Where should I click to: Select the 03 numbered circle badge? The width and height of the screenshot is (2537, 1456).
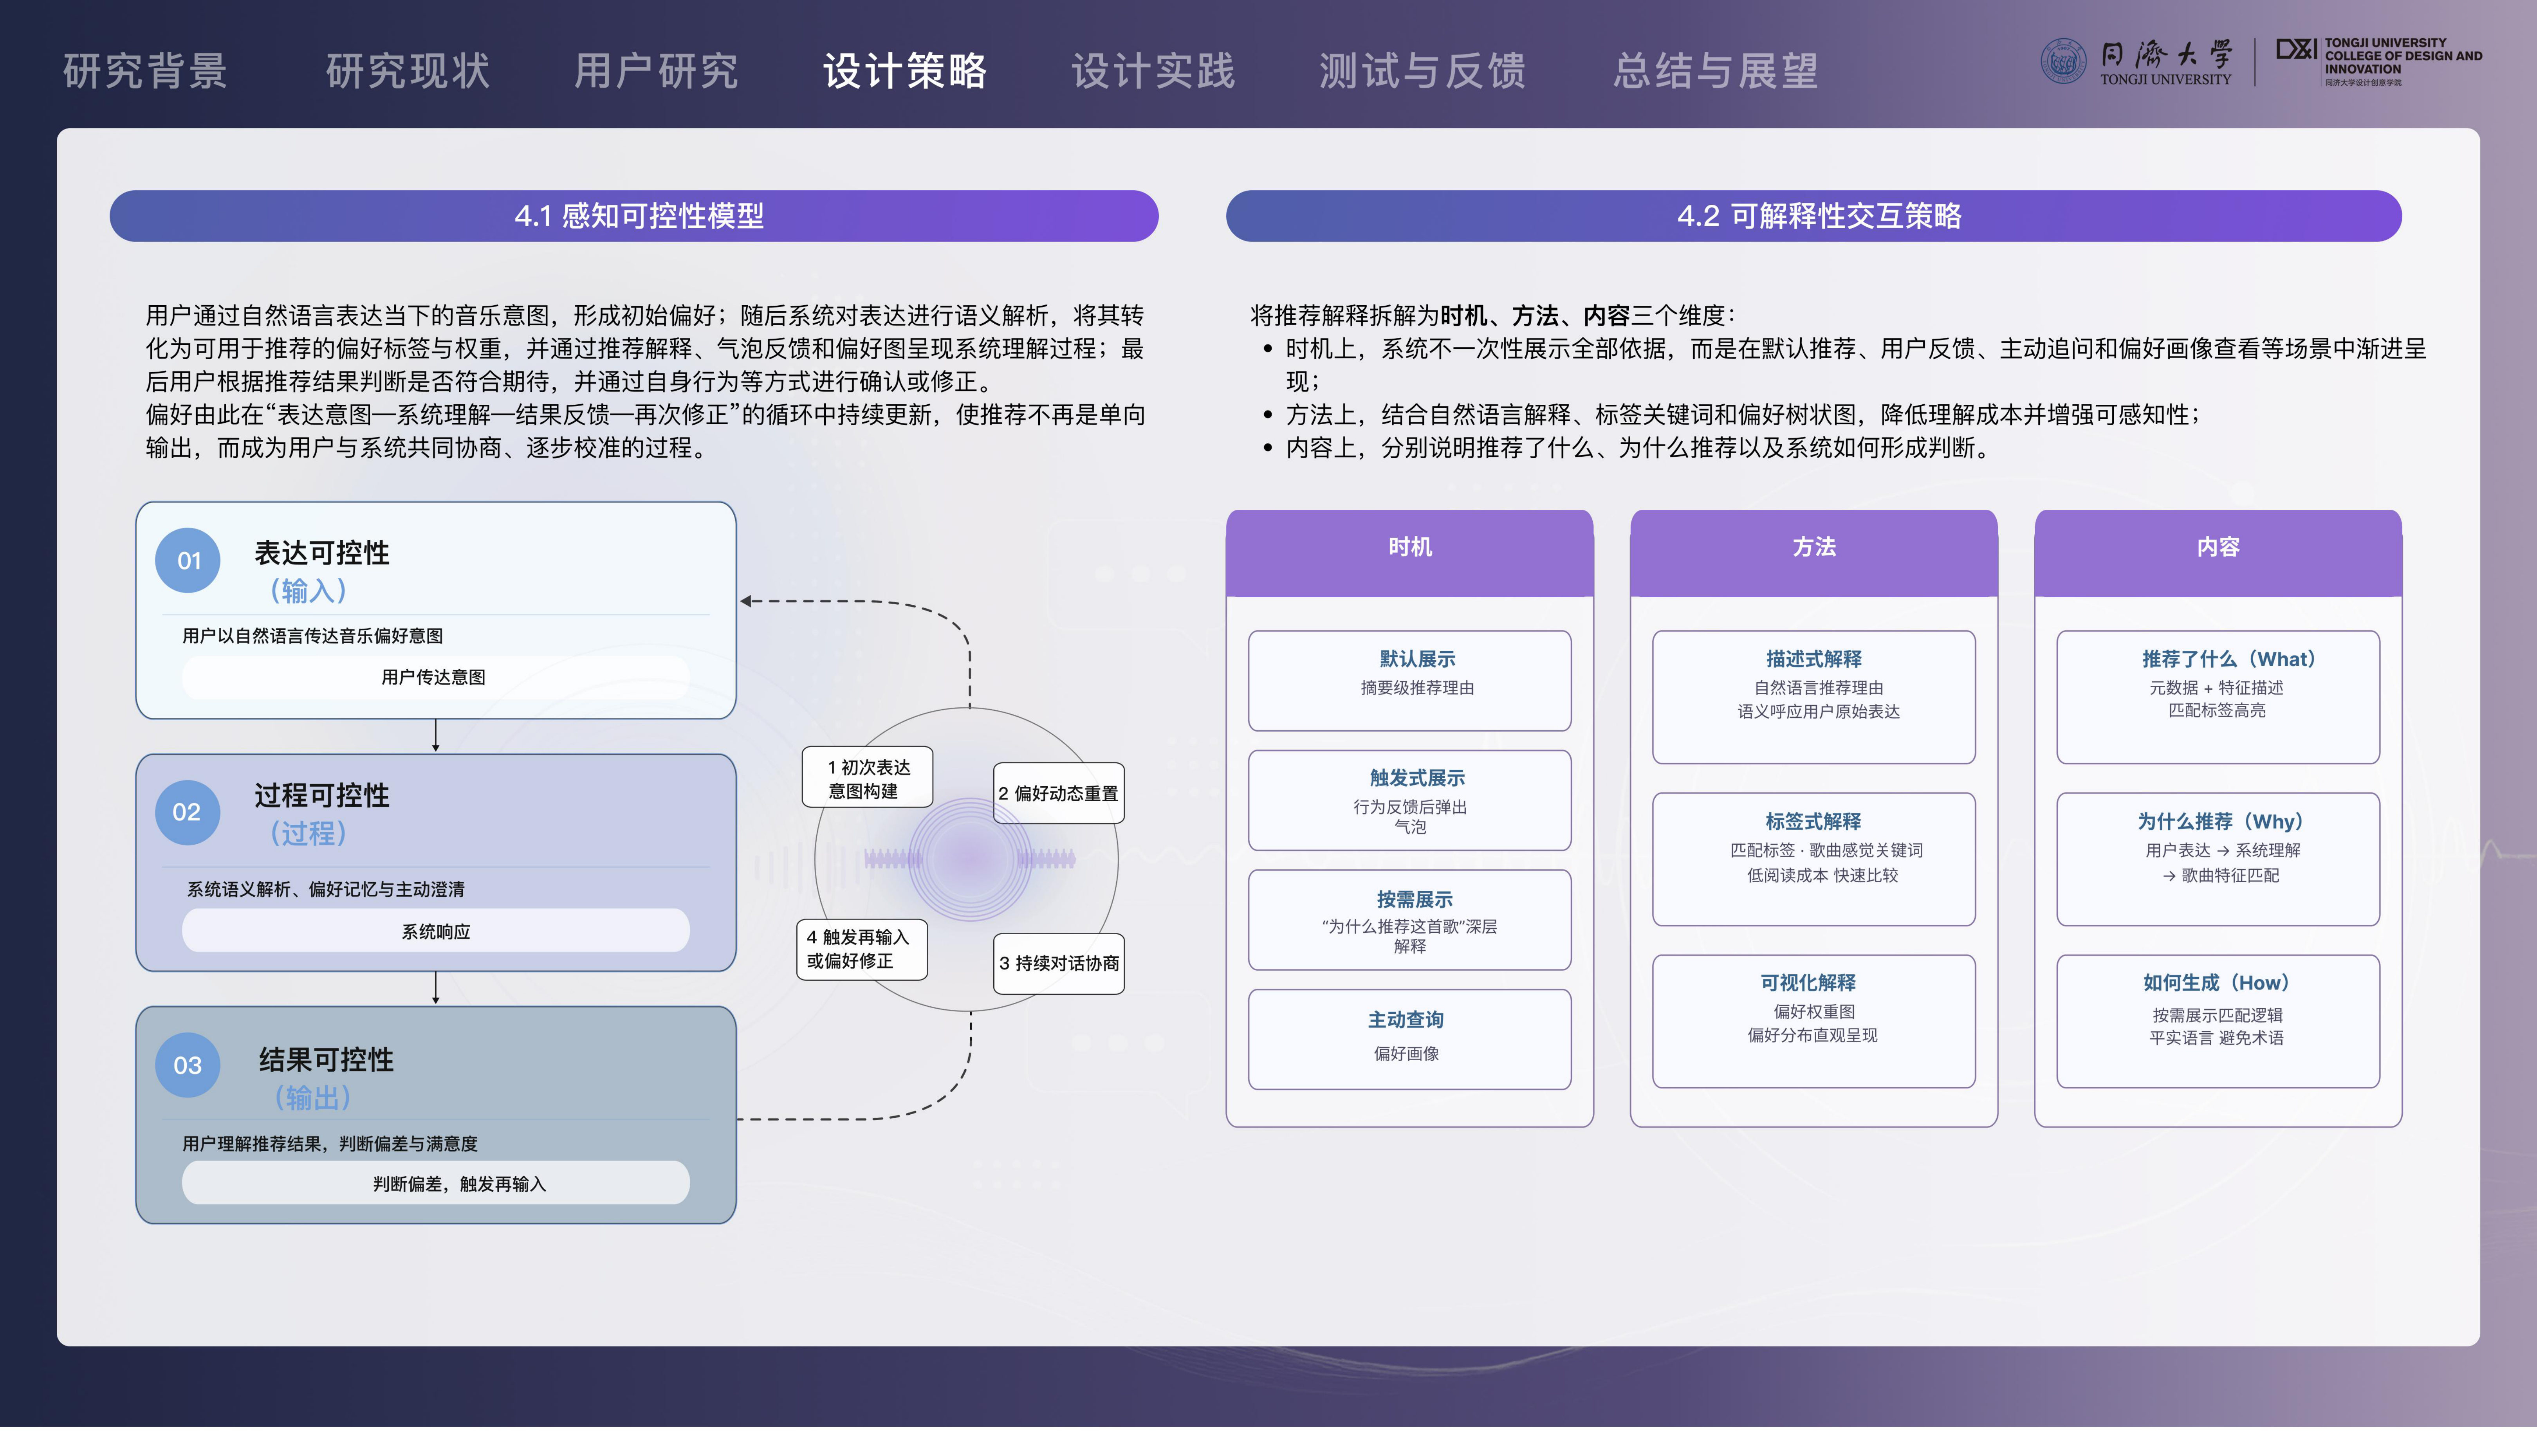[x=188, y=1065]
